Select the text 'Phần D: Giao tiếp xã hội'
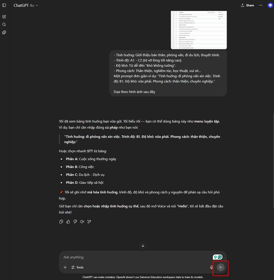The image size is (274, 280). click(85, 182)
